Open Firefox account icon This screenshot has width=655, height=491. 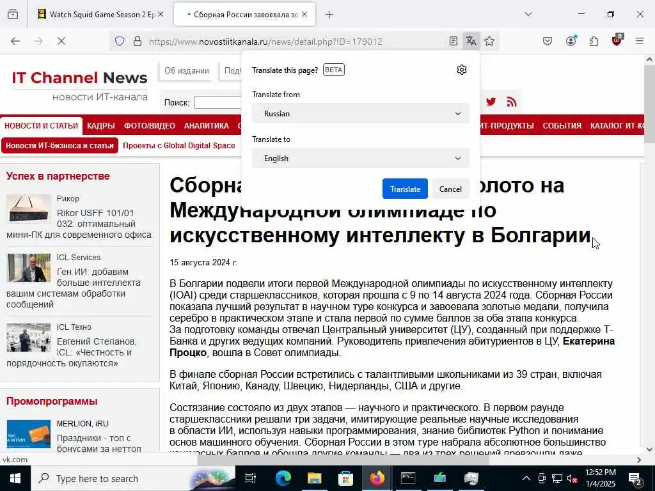(571, 42)
